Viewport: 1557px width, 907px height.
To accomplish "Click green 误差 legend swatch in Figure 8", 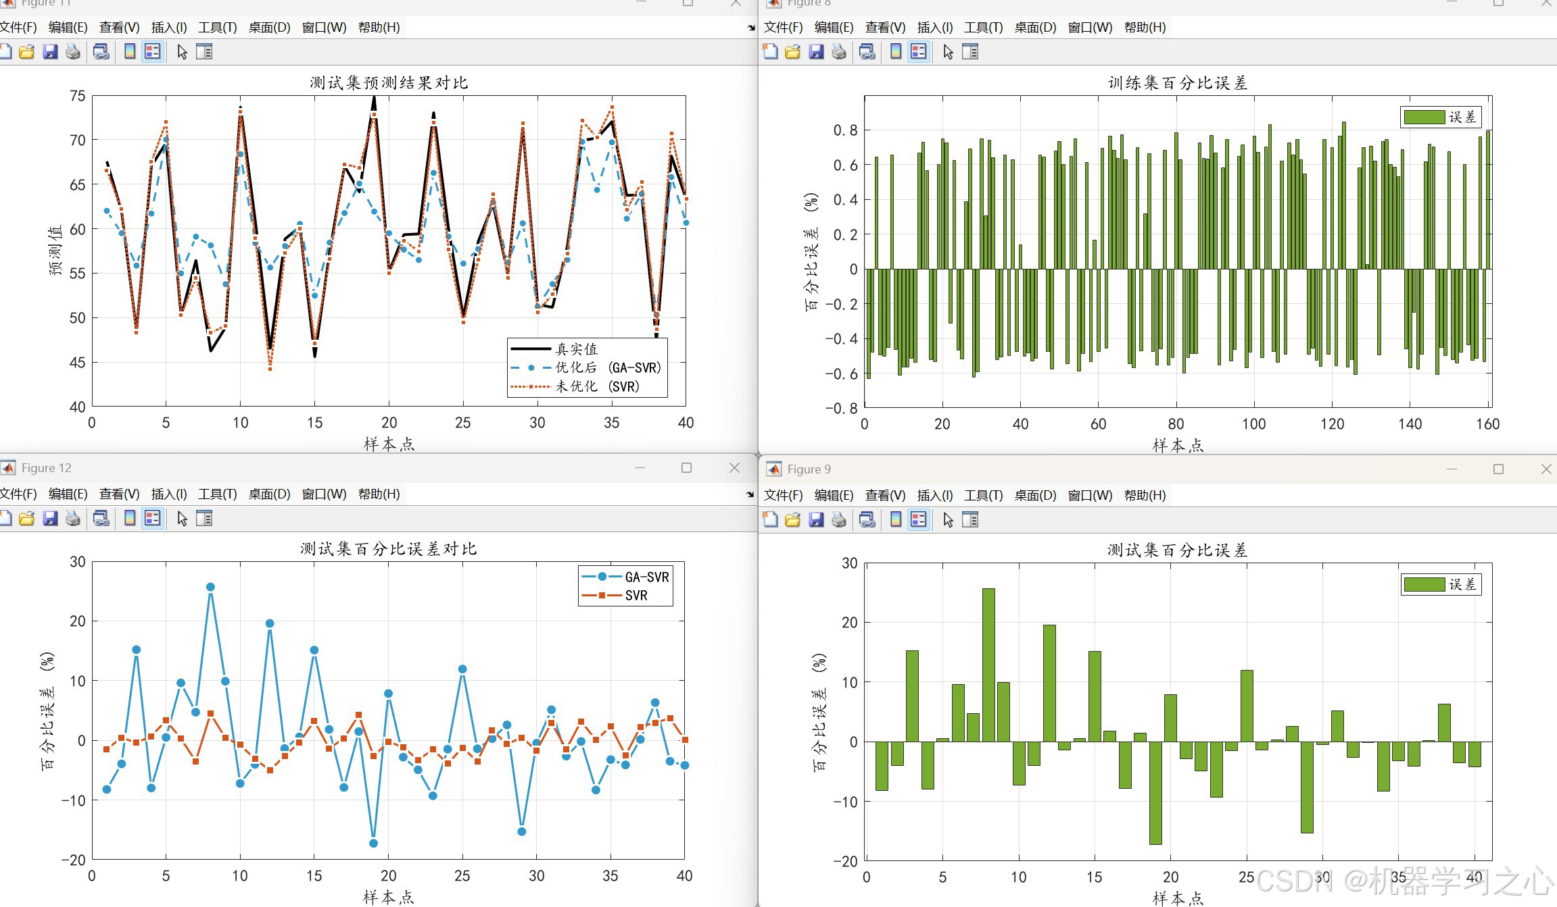I will 1424,117.
